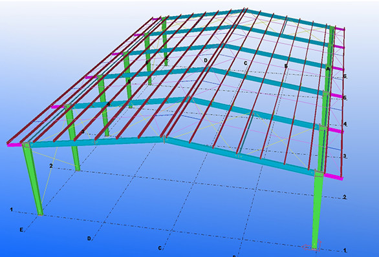Click upper grid label D under the roof
The image size is (379, 257).
click(206, 60)
